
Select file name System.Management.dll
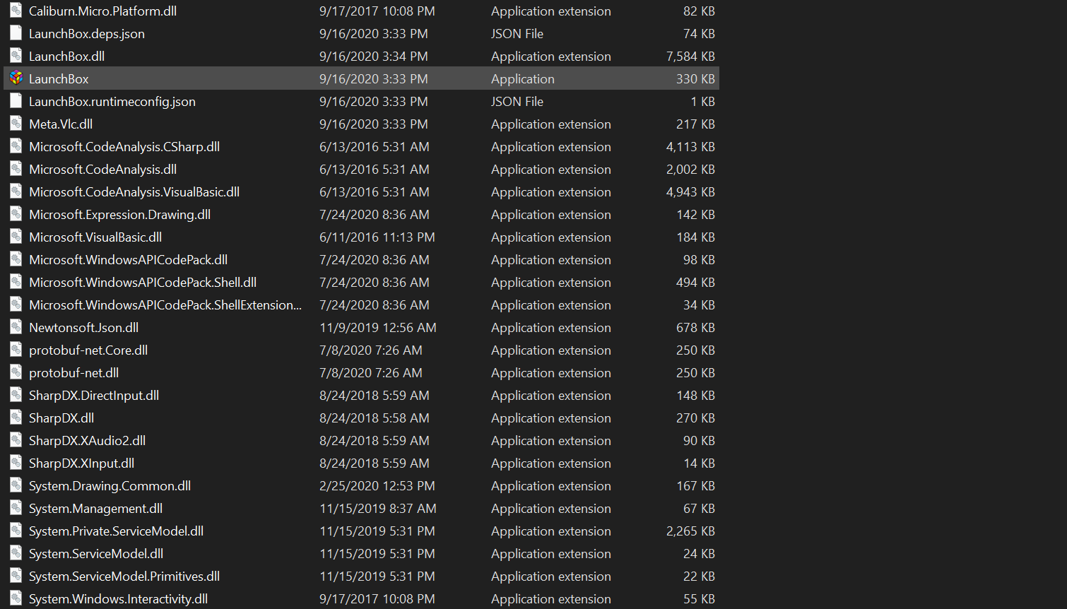pyautogui.click(x=95, y=509)
